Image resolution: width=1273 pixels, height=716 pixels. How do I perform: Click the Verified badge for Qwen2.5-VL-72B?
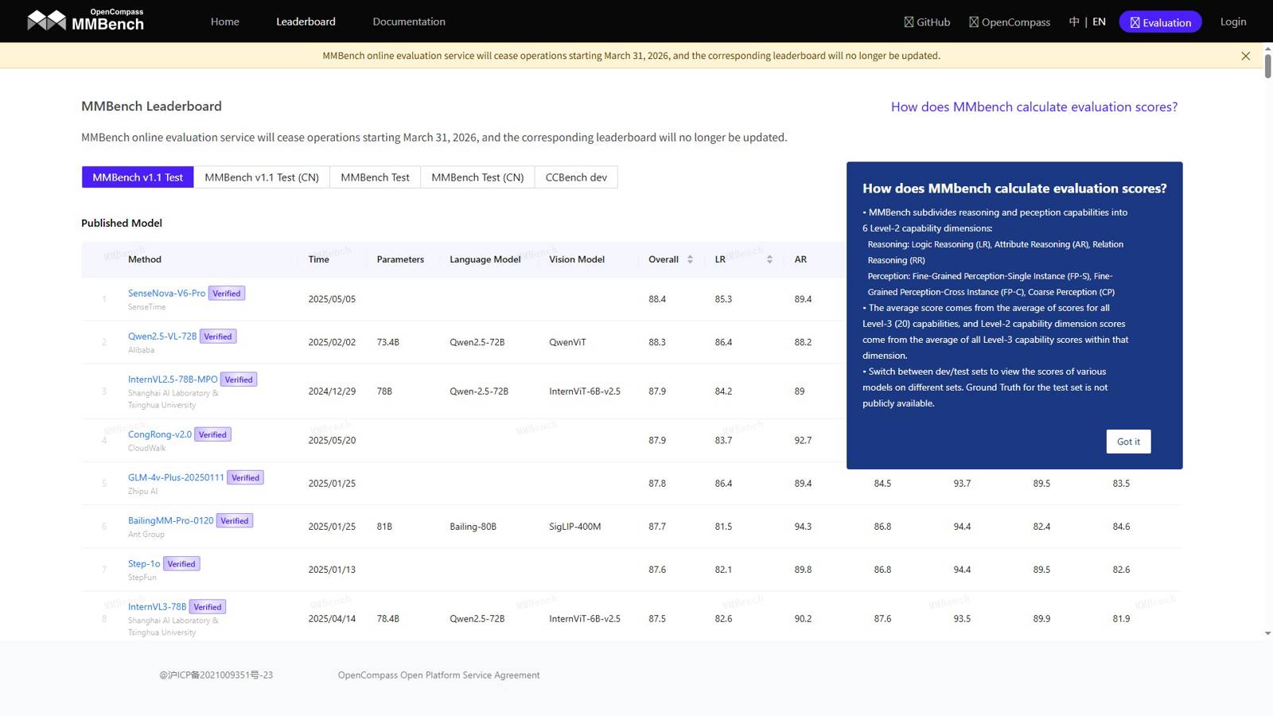pos(218,337)
